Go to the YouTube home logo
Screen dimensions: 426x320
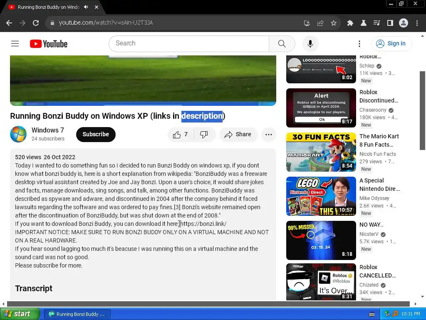[x=49, y=44]
